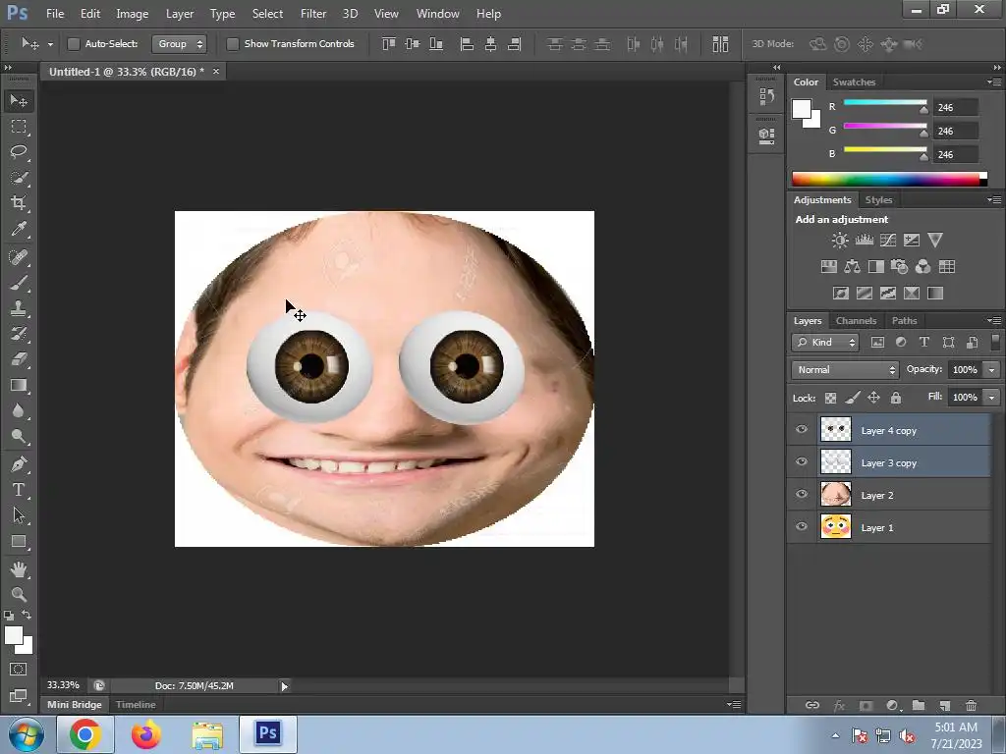Select the Crop tool
This screenshot has width=1006, height=754.
(19, 203)
